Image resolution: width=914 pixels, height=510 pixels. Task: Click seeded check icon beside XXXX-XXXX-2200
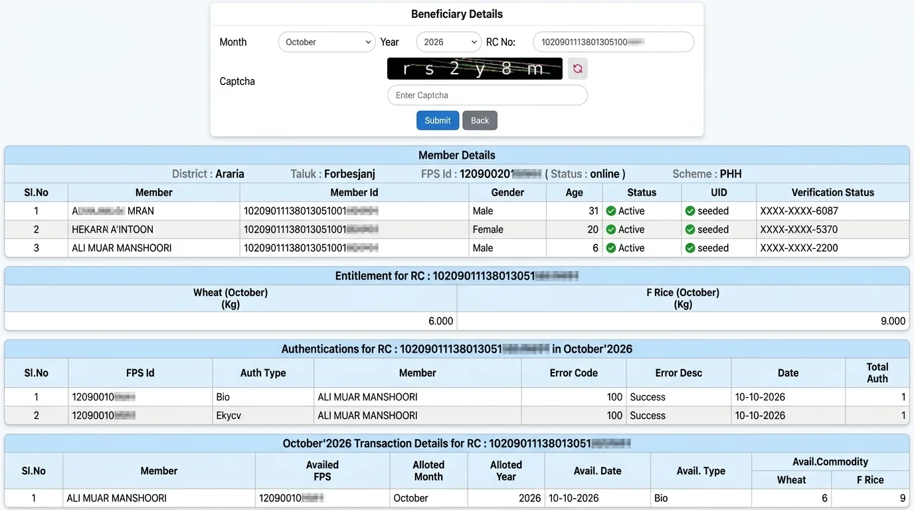690,248
